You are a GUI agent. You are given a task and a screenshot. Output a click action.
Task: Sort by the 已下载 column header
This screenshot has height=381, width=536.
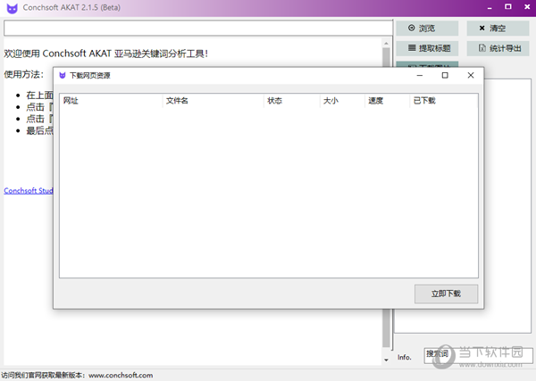(x=443, y=101)
